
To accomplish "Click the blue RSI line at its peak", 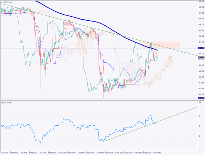I will click(x=150, y=115).
